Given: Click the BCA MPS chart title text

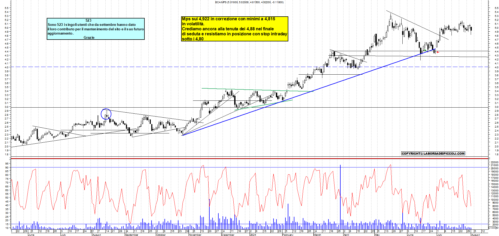Looking at the screenshot, I should coord(249,2).
